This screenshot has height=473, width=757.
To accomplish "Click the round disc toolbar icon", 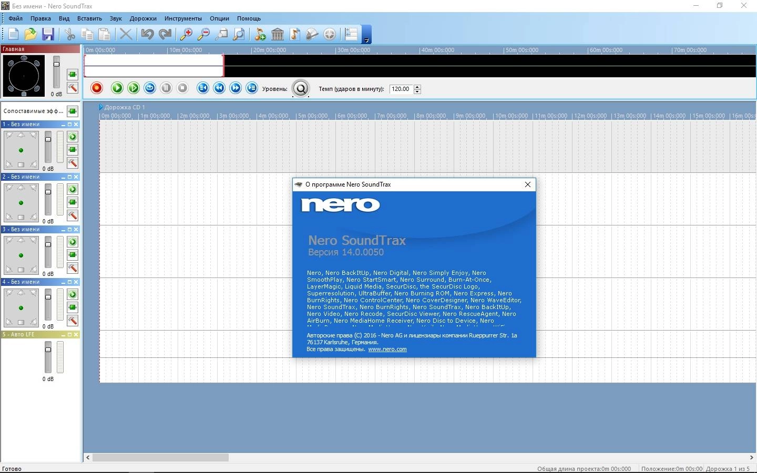I will tap(330, 35).
